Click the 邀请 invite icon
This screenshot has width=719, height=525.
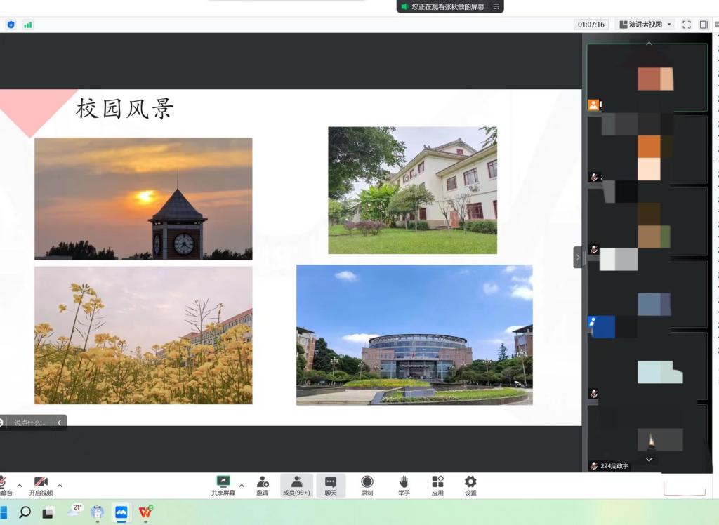[263, 484]
